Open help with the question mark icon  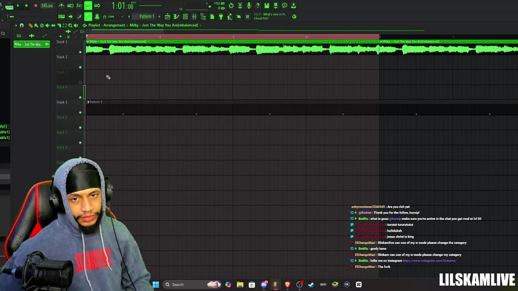[x=258, y=6]
